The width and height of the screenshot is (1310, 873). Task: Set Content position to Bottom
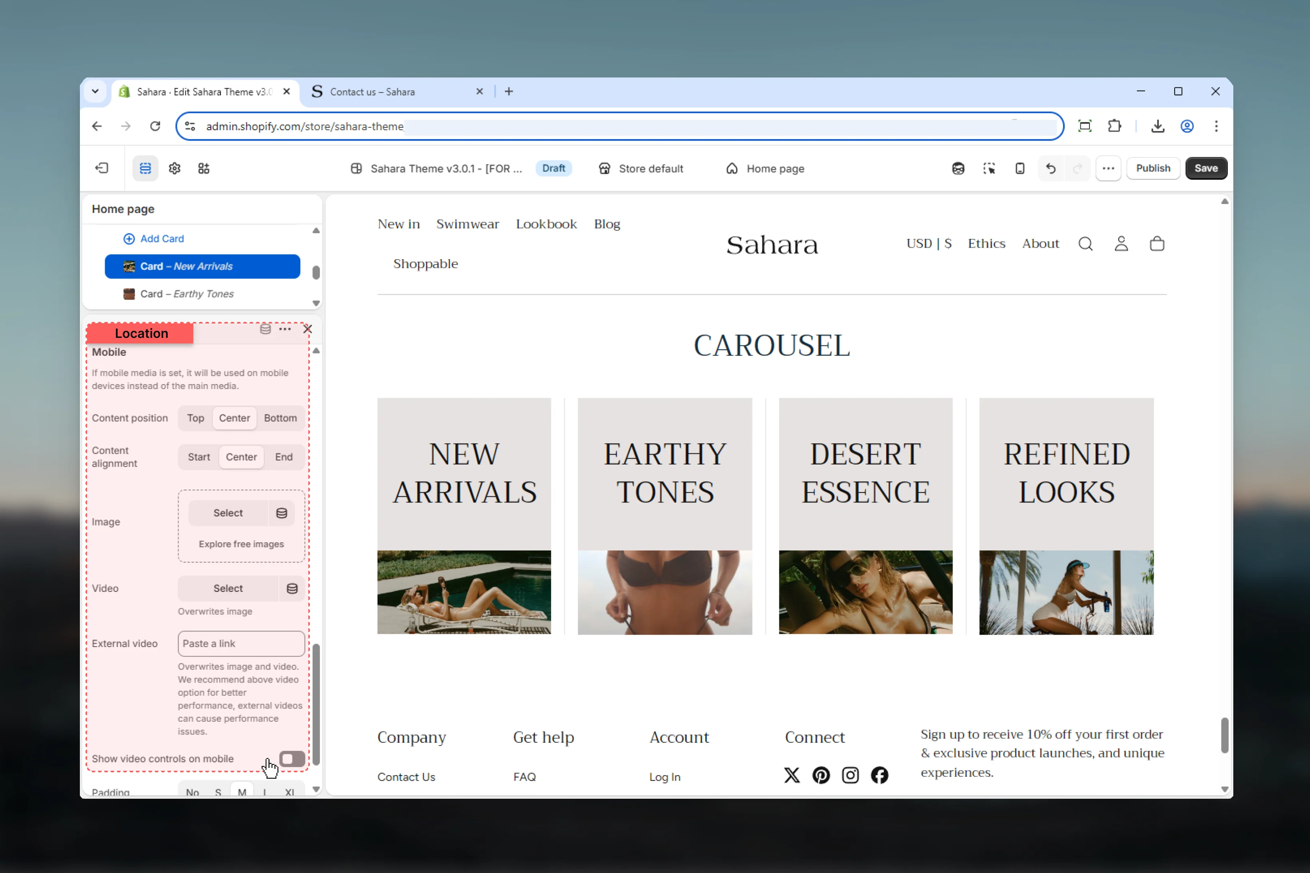tap(280, 418)
